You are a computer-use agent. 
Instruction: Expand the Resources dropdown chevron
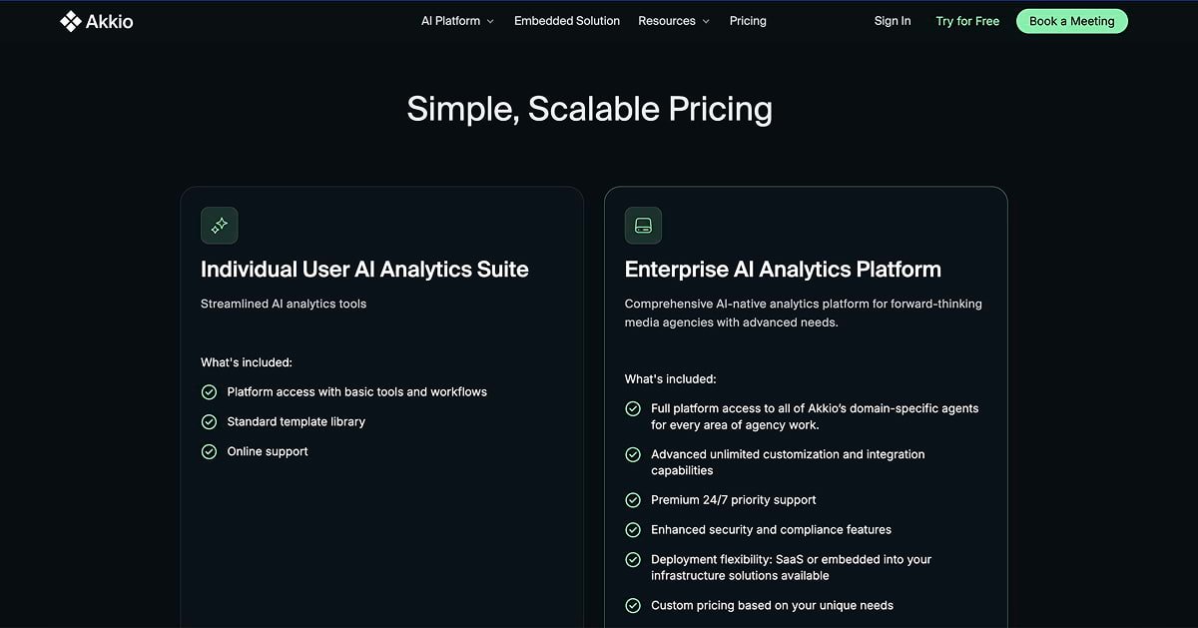pyautogui.click(x=706, y=21)
